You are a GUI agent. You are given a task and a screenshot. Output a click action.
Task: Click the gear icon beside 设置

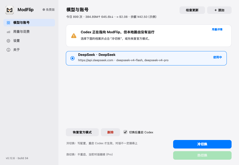pos(8,41)
